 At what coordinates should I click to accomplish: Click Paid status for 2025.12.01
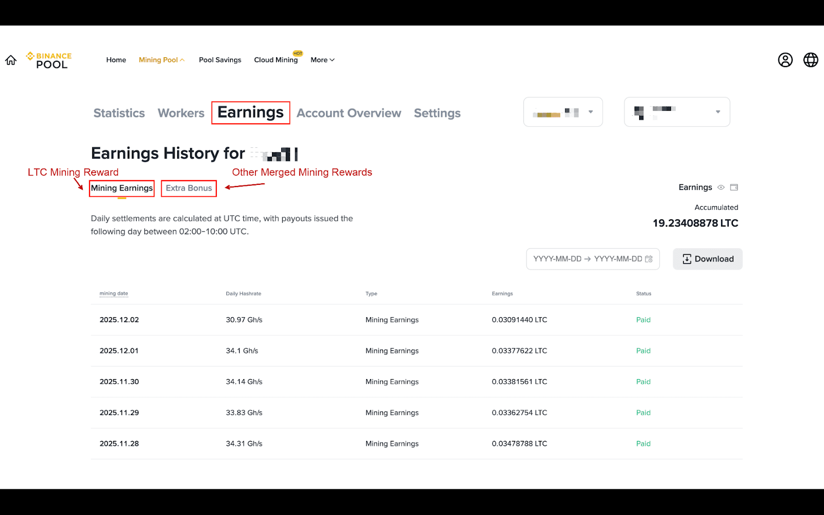click(643, 351)
